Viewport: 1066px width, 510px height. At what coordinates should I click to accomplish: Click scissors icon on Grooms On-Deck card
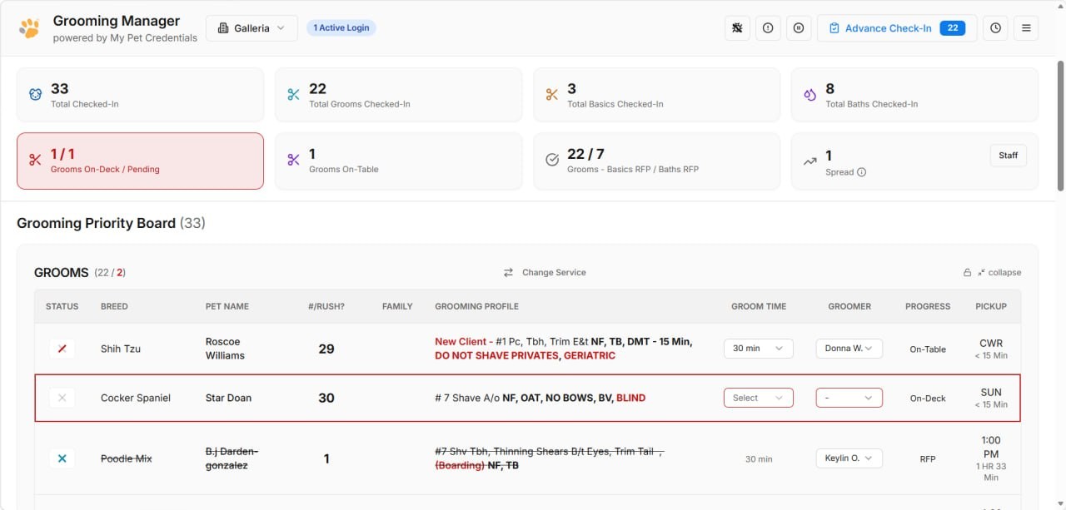click(x=35, y=160)
